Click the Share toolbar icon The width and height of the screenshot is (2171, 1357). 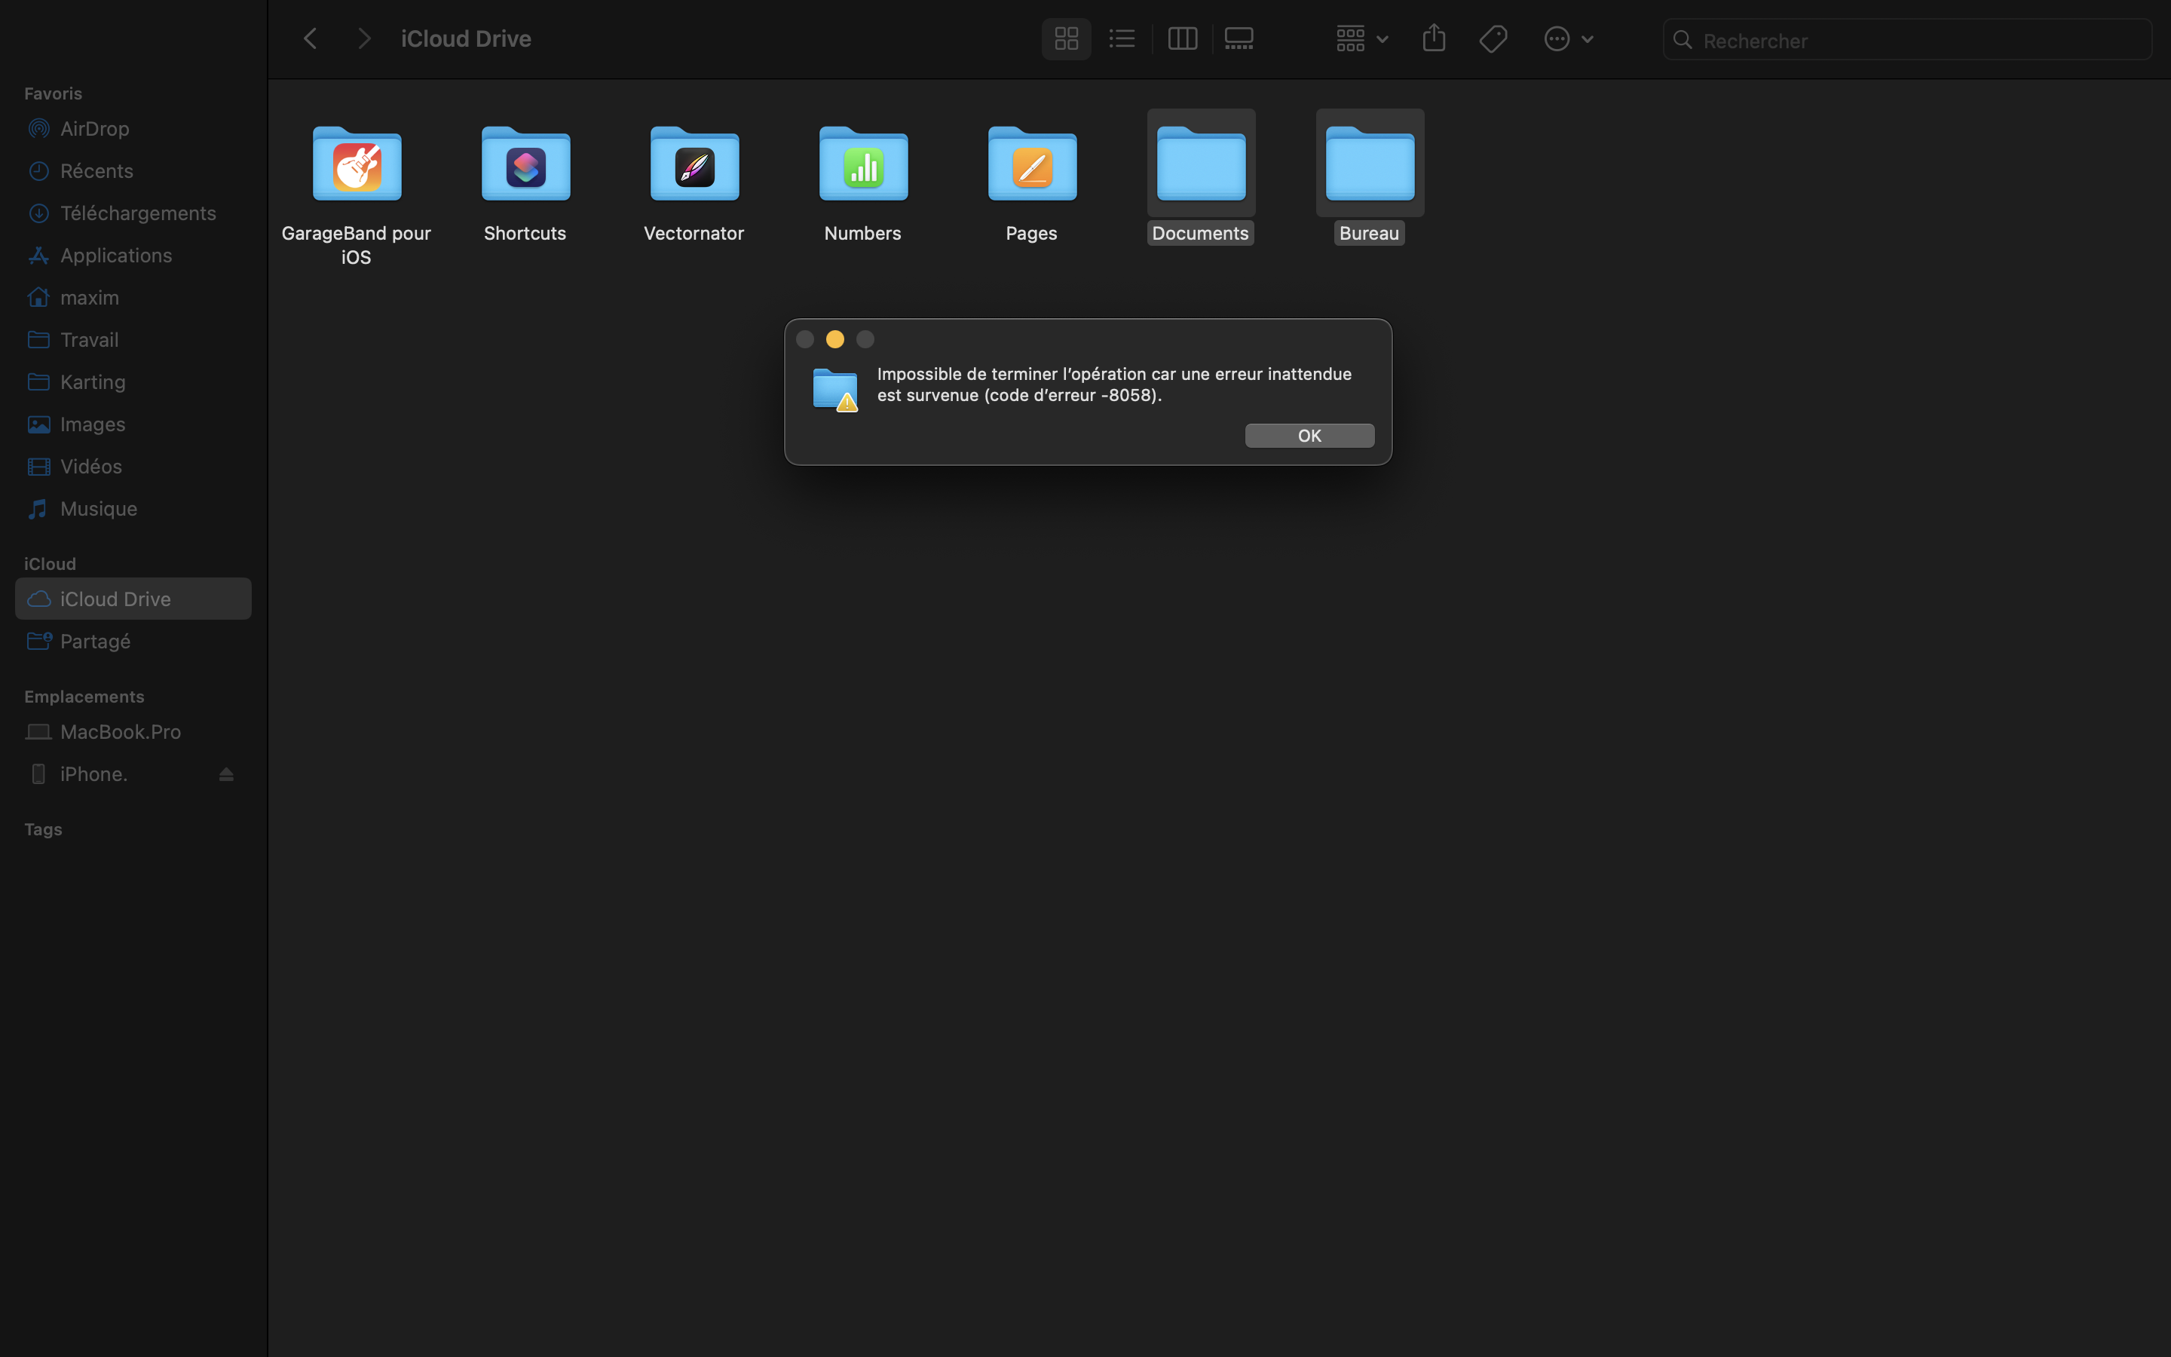point(1434,38)
